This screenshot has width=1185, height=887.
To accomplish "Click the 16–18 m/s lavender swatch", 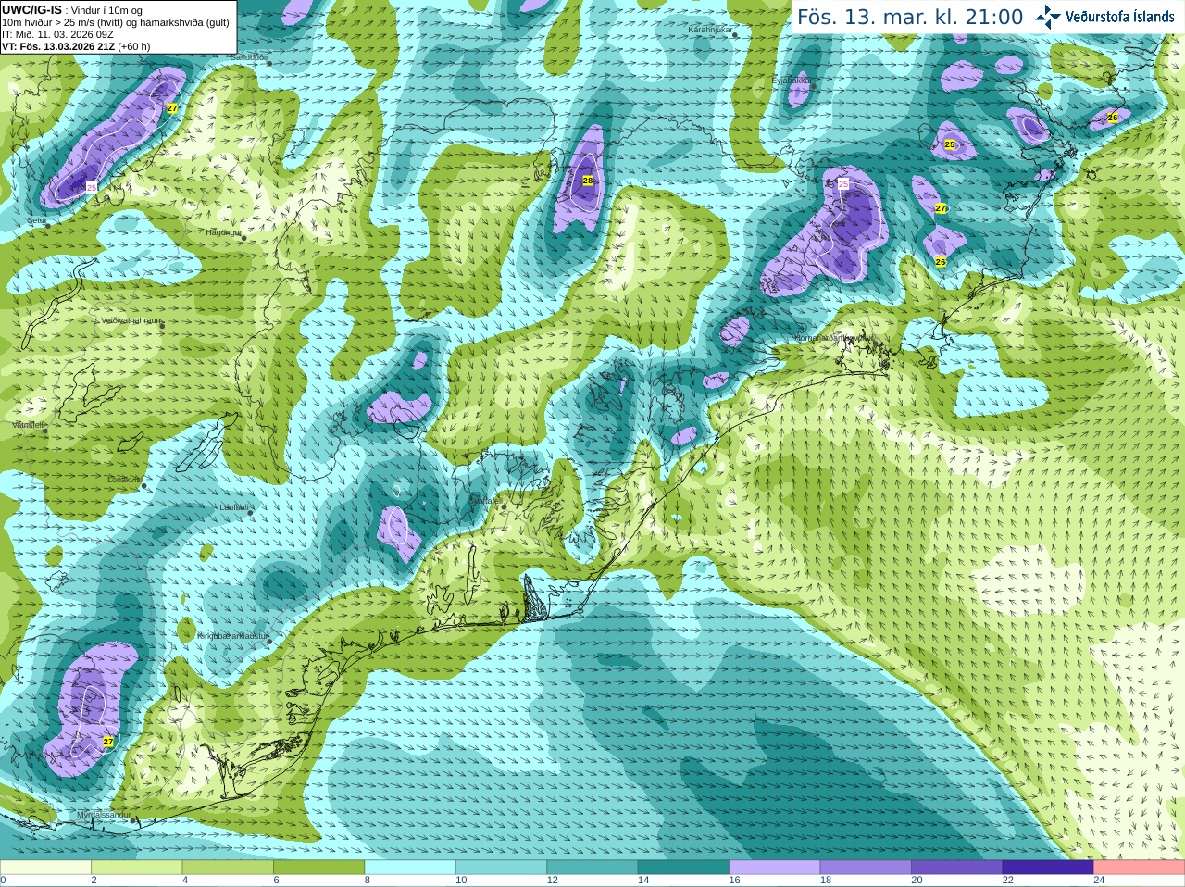I will 775,868.
